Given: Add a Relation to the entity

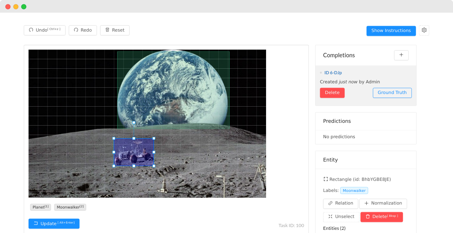Looking at the screenshot, I should click(341, 203).
